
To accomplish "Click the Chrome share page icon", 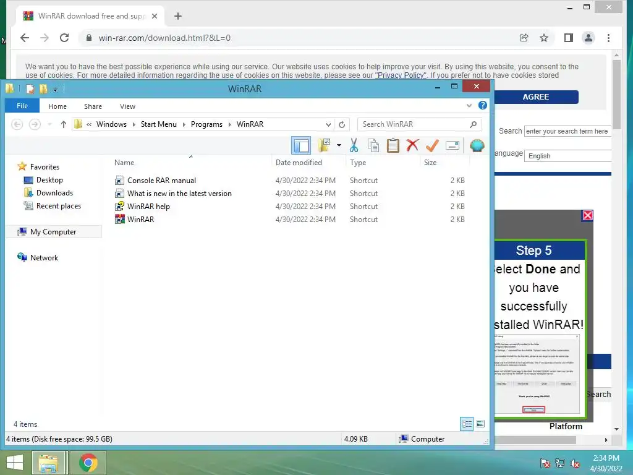I will point(524,38).
